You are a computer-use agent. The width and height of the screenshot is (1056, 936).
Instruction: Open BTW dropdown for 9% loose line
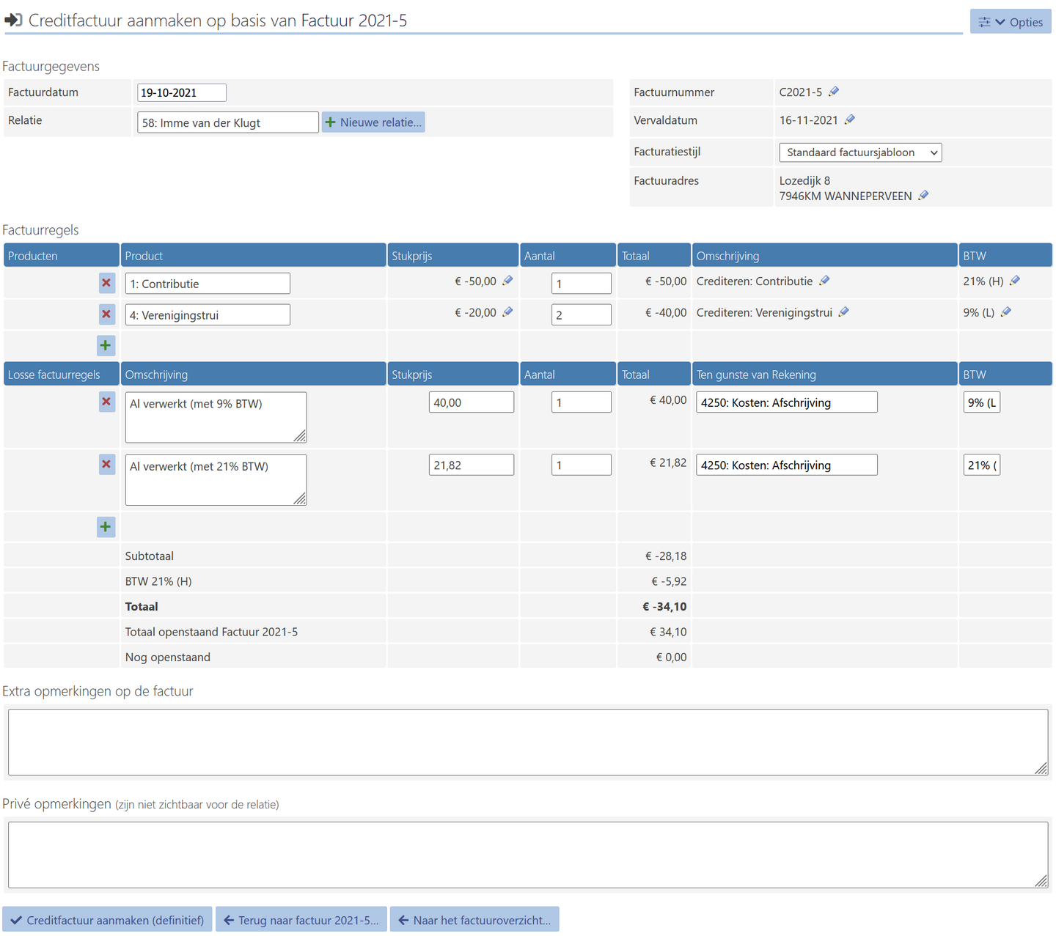982,402
